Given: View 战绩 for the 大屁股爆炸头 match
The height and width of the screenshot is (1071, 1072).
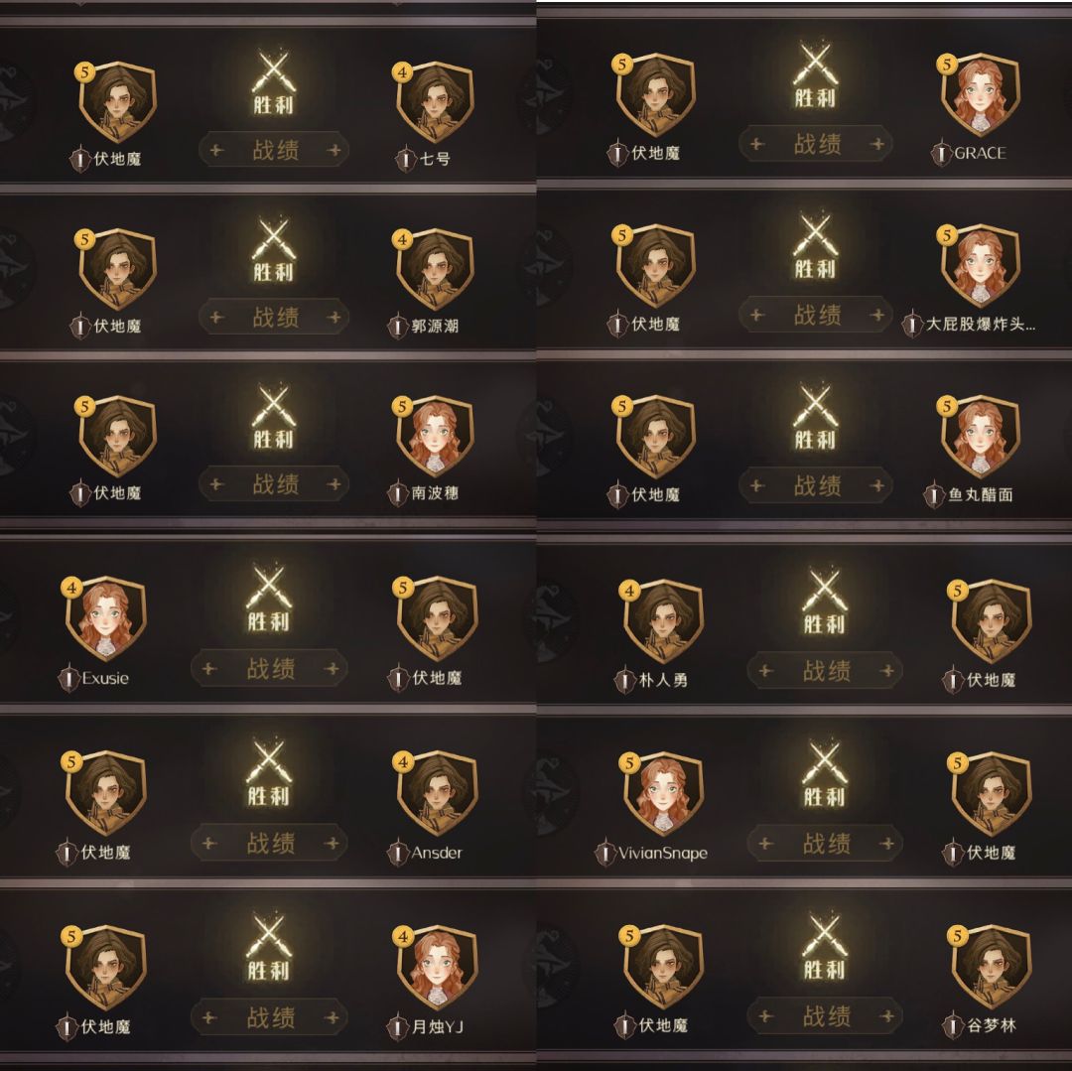Looking at the screenshot, I should click(x=816, y=315).
